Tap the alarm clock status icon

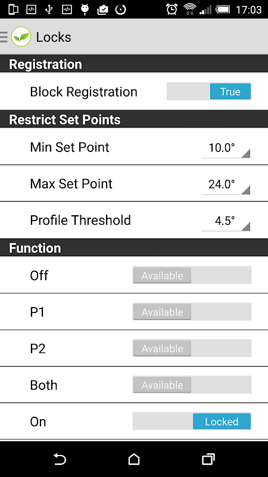(x=172, y=10)
